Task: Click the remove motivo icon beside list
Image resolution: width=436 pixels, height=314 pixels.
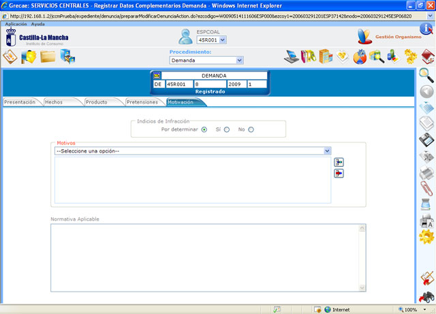Action: (339, 174)
